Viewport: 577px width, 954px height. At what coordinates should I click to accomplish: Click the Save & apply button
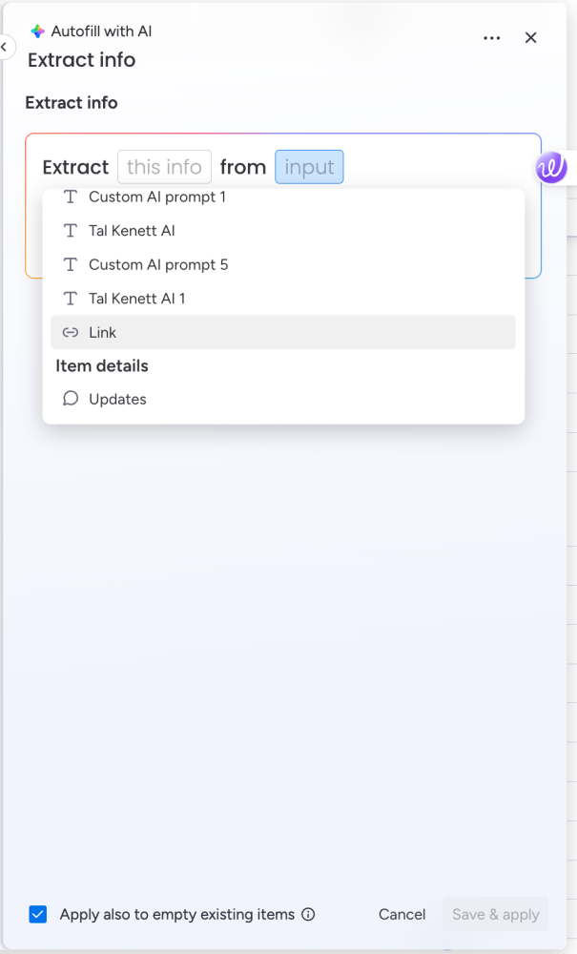(x=495, y=914)
